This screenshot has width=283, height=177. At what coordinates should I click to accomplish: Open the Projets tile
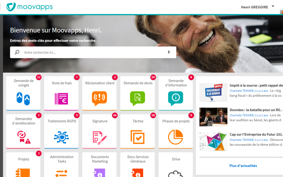point(23,165)
